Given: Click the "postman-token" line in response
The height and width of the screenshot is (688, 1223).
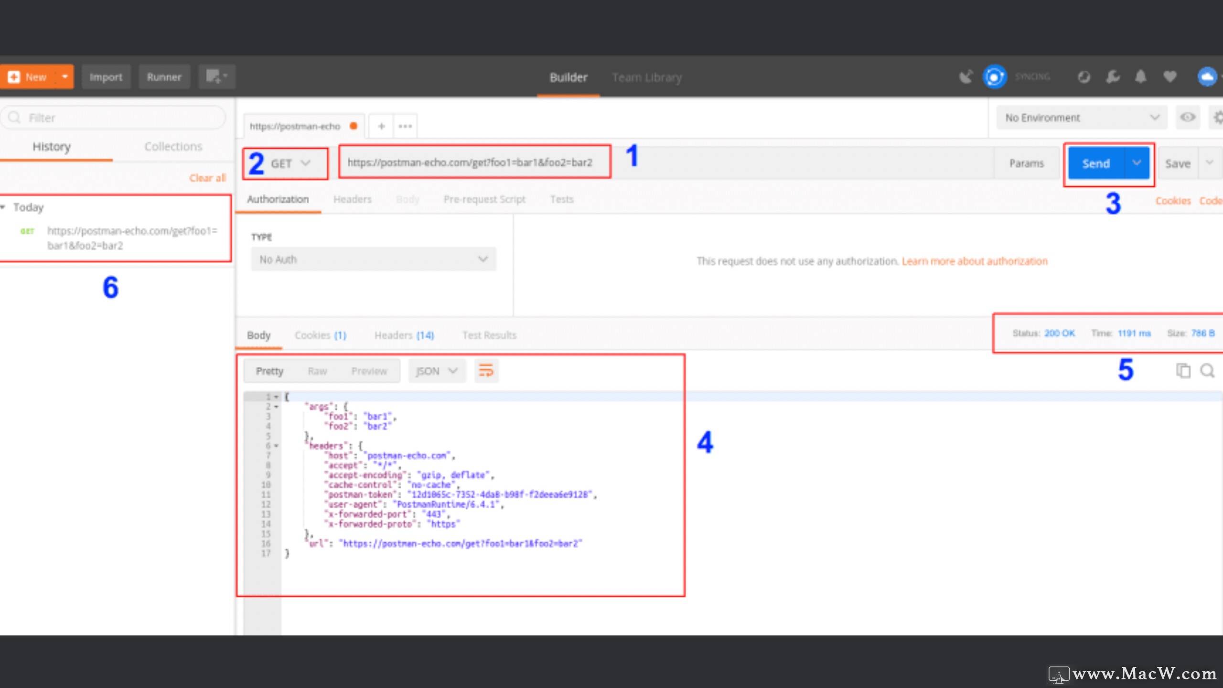Looking at the screenshot, I should point(461,494).
